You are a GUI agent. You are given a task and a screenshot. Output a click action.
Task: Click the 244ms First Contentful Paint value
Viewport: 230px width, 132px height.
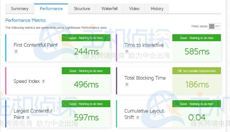[86, 52]
